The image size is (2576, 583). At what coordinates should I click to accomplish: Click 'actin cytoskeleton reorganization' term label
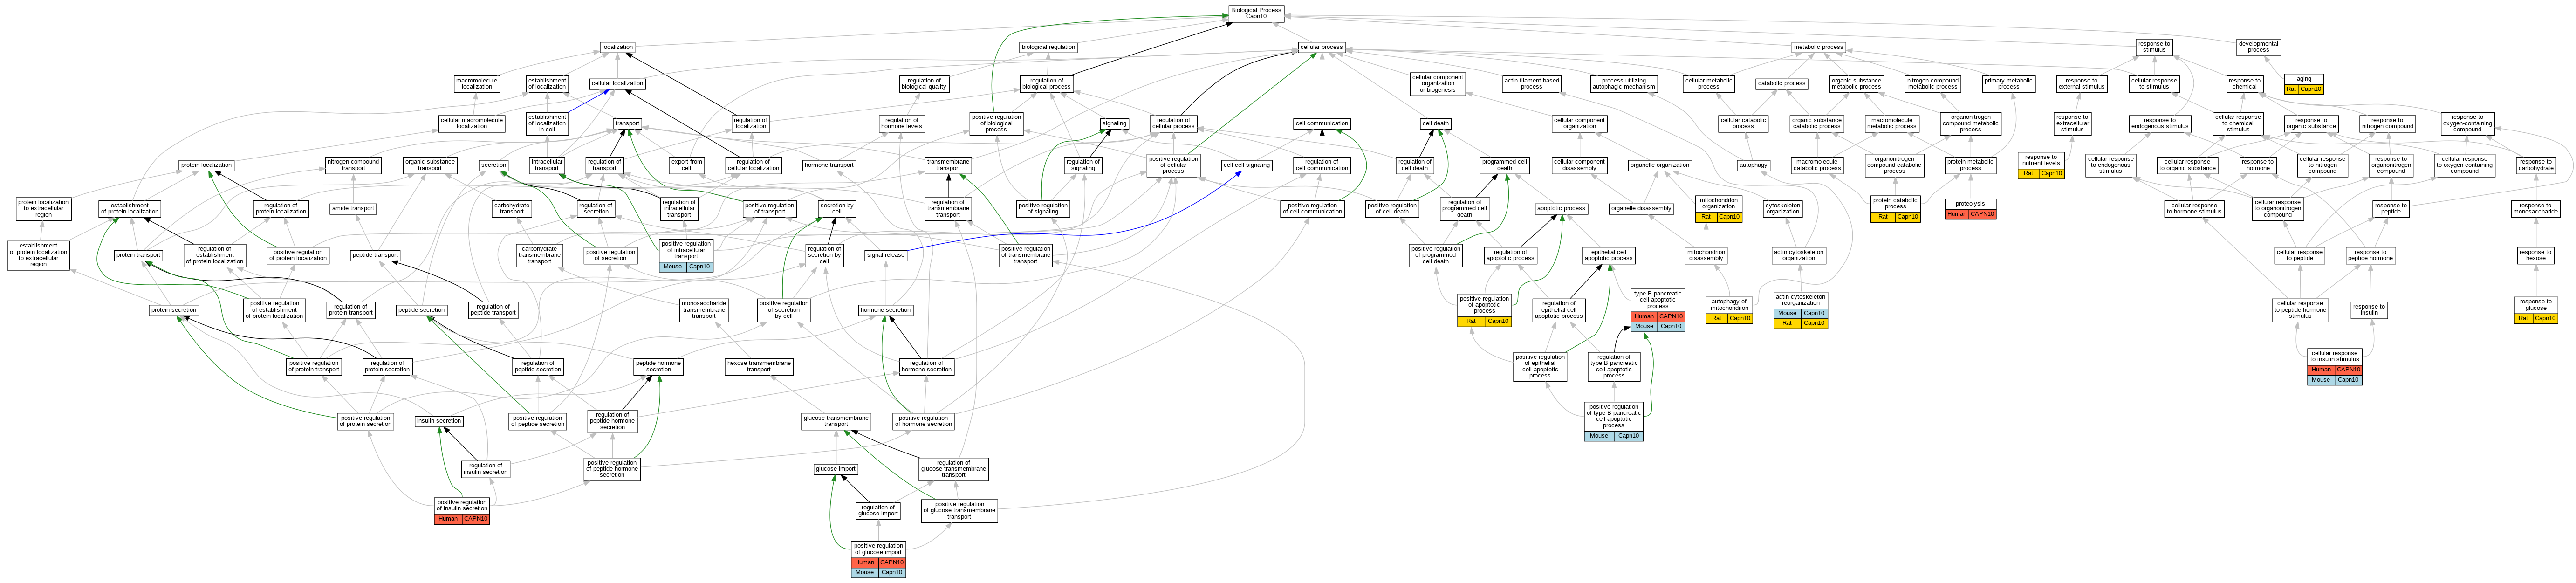1800,300
